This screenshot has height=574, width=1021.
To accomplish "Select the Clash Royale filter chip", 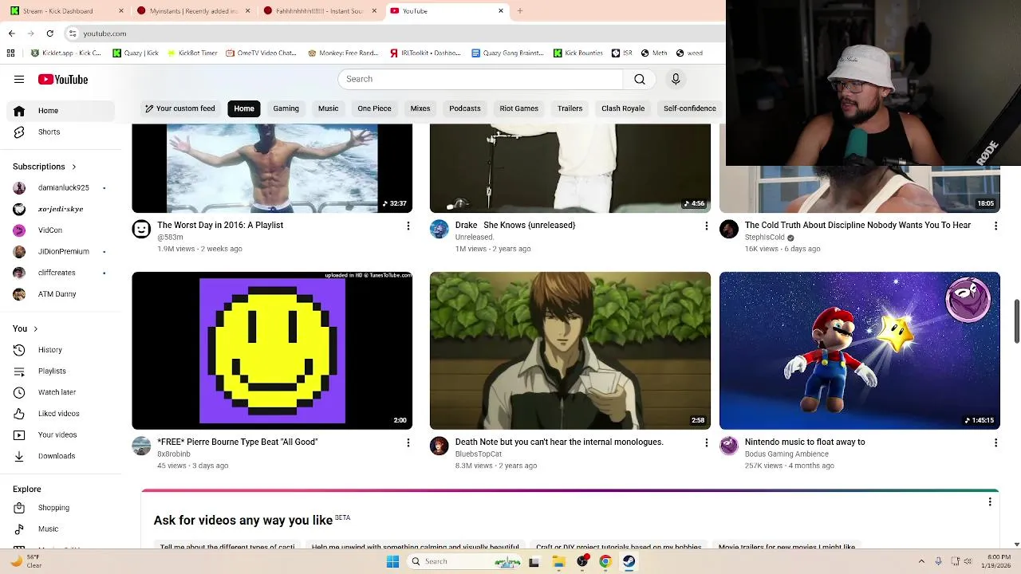I will [623, 108].
